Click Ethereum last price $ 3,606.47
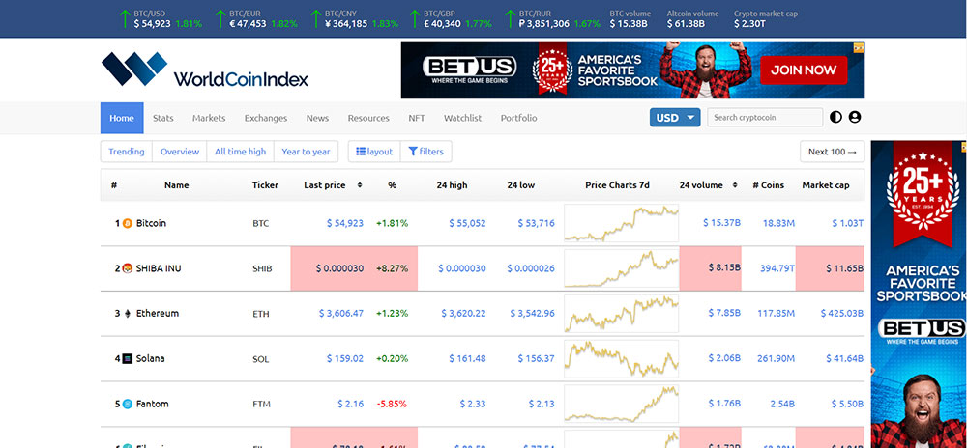This screenshot has width=967, height=448. (341, 313)
